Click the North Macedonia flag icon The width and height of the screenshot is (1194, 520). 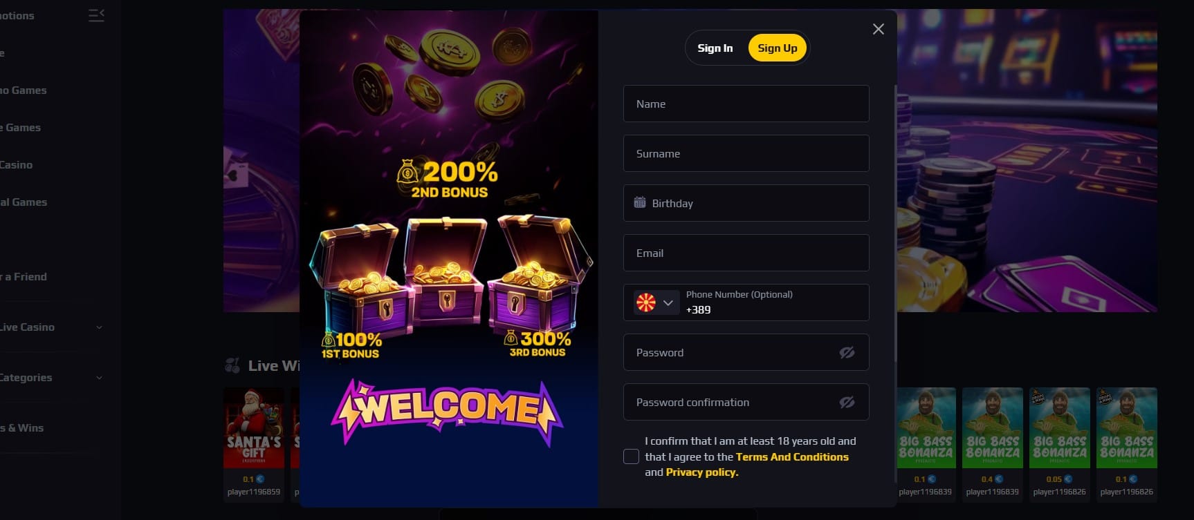pos(646,302)
